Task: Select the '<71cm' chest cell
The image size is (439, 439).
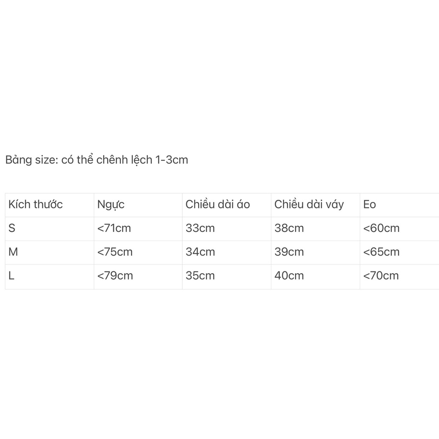Action: click(114, 228)
